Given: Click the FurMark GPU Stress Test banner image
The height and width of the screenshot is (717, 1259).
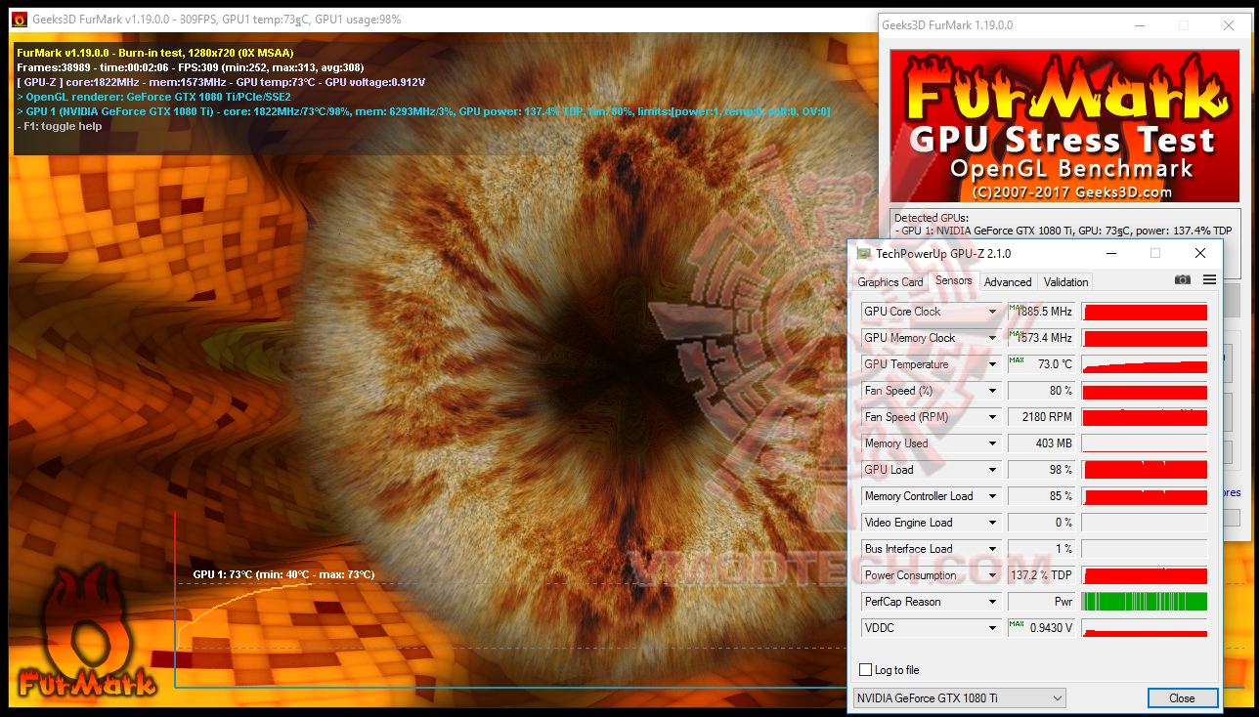Looking at the screenshot, I should (1064, 127).
